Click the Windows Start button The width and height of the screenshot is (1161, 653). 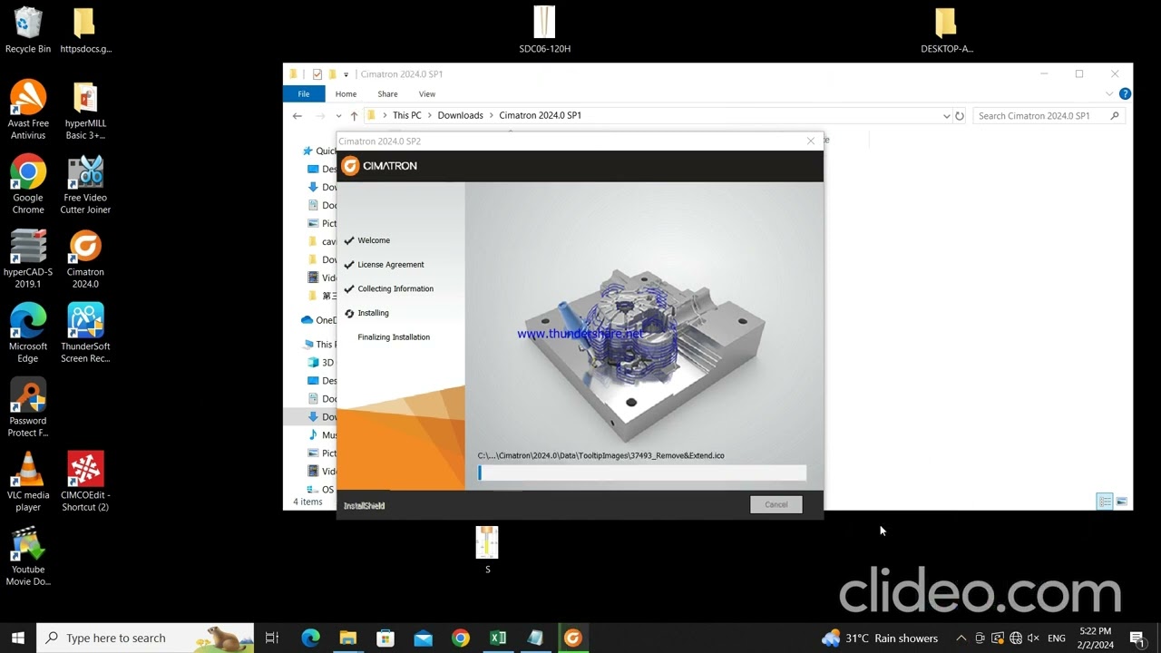18,638
